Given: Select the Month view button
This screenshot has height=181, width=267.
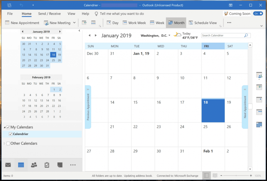Looking at the screenshot, I should tap(176, 23).
